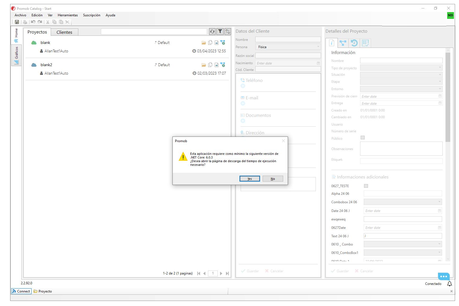Image resolution: width=459 pixels, height=306 pixels.
Task: Open the Tipo de proyecto dropdown
Action: click(401, 68)
